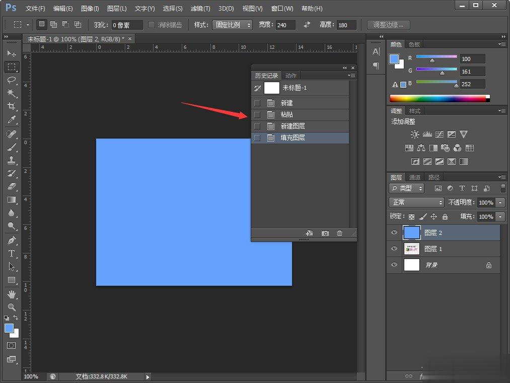Toggle the 消除锯齿 anti-alias checkbox
Viewport: 510px width, 383px height.
tap(152, 25)
